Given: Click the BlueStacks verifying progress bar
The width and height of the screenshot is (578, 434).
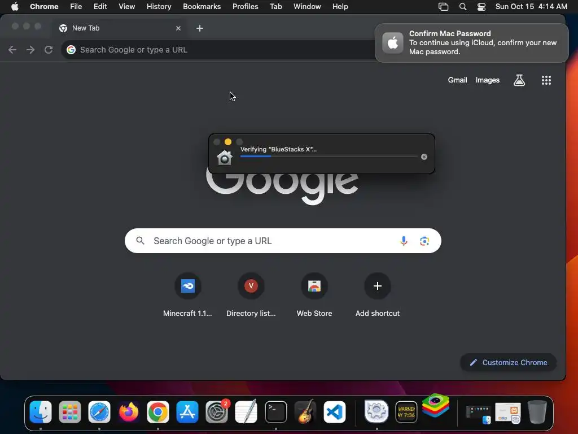Looking at the screenshot, I should click(329, 157).
